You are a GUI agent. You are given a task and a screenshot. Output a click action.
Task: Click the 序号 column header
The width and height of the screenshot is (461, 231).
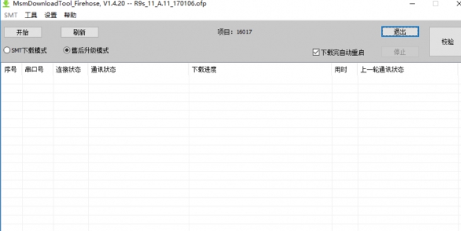[x=11, y=70]
